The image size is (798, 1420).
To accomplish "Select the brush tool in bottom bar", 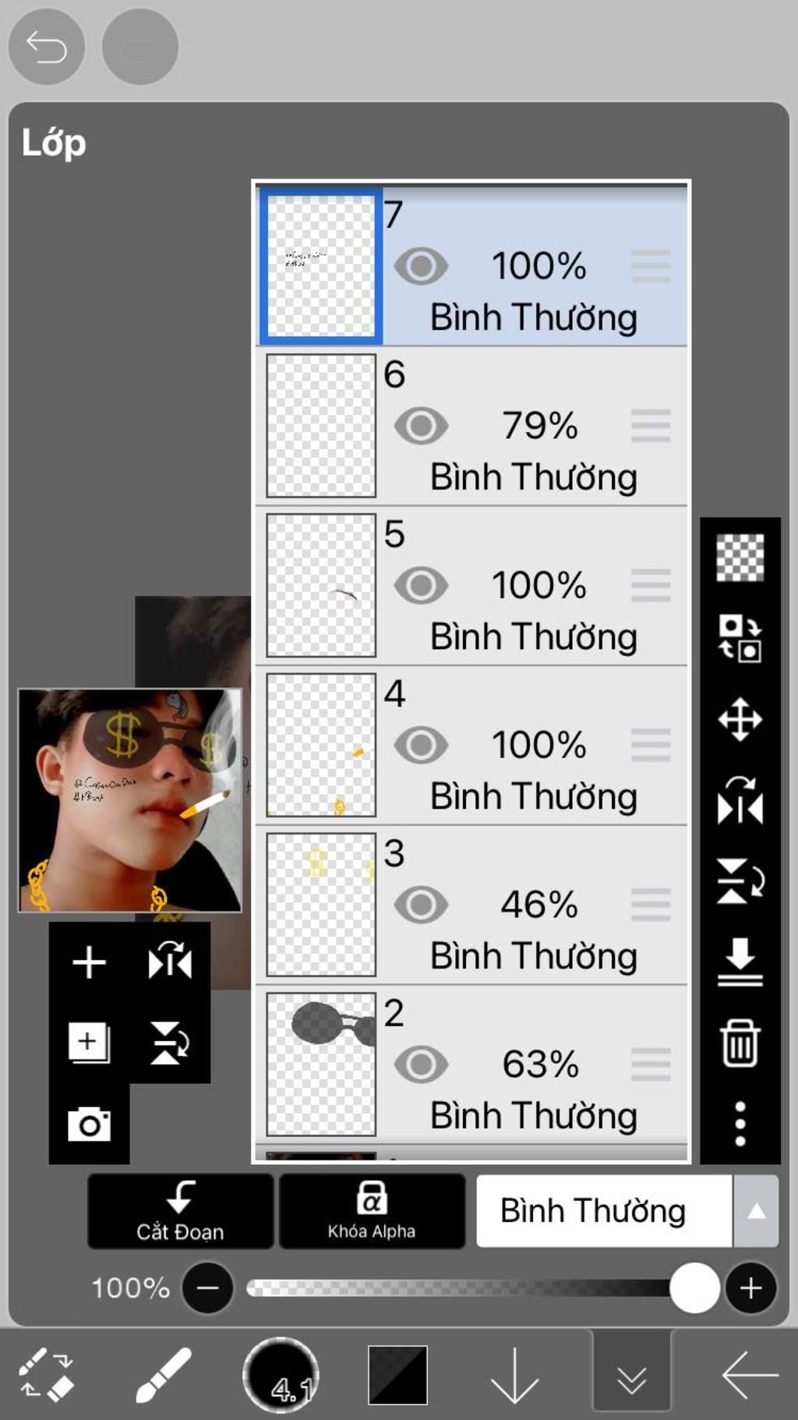I will (164, 1375).
